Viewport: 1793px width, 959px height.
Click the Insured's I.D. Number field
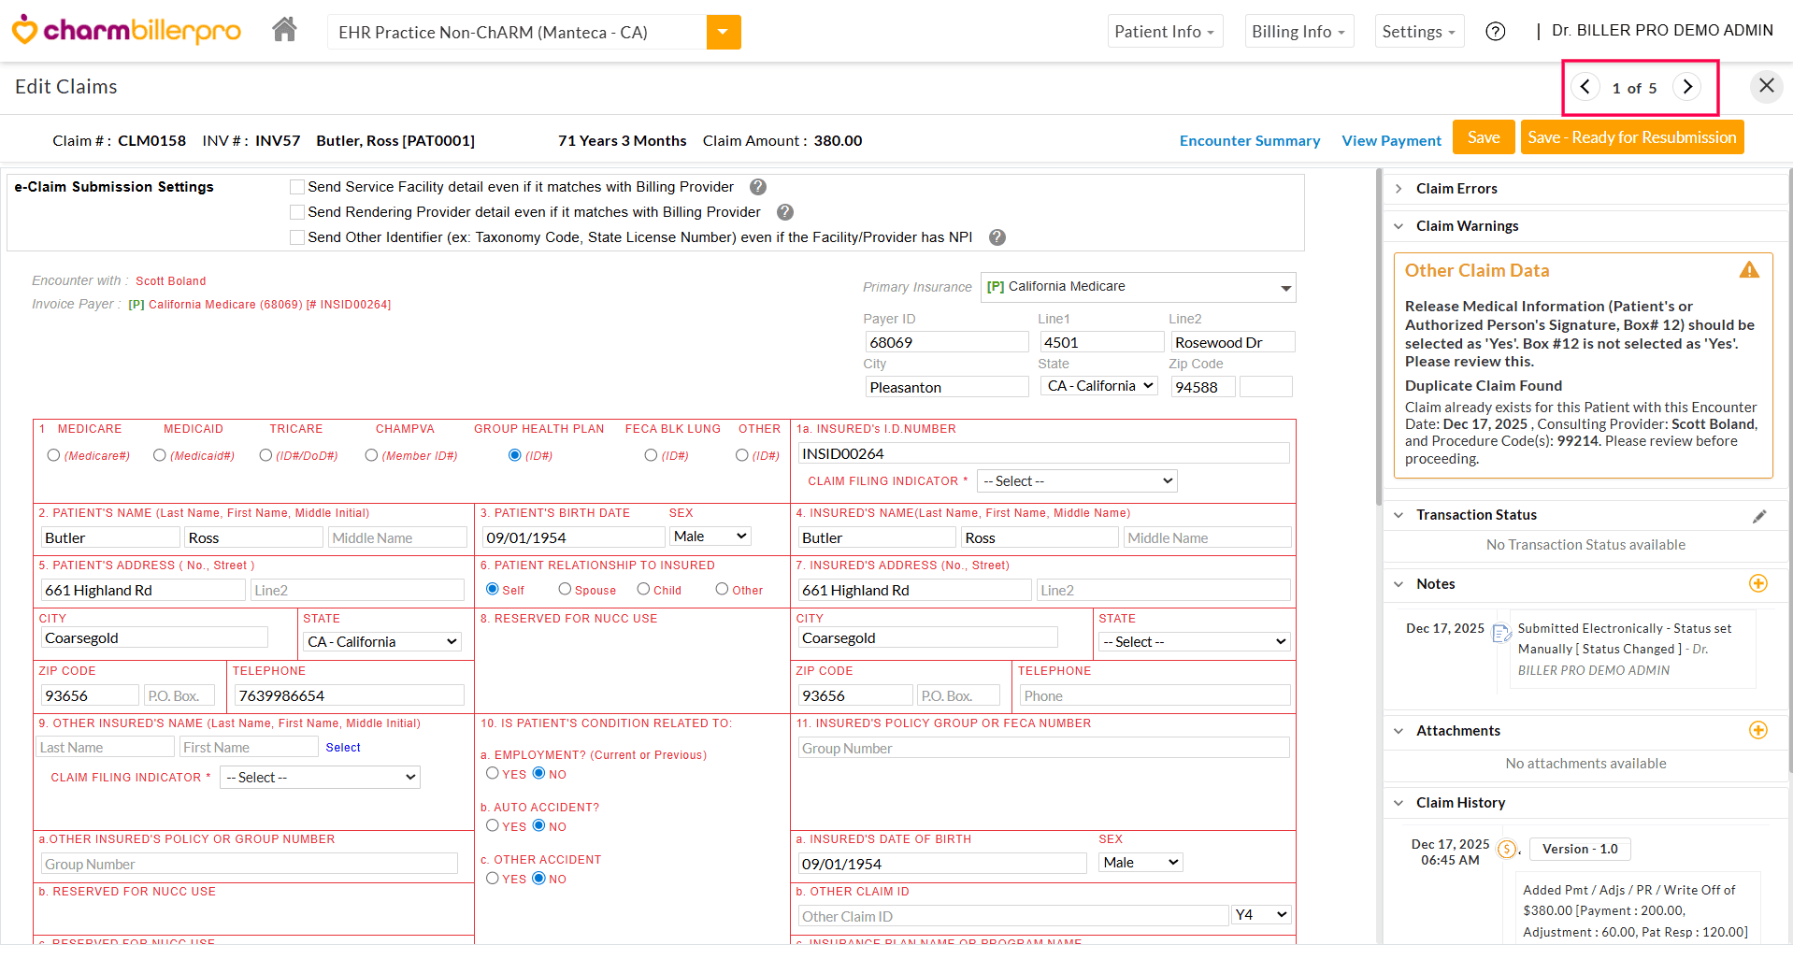[x=1043, y=453]
